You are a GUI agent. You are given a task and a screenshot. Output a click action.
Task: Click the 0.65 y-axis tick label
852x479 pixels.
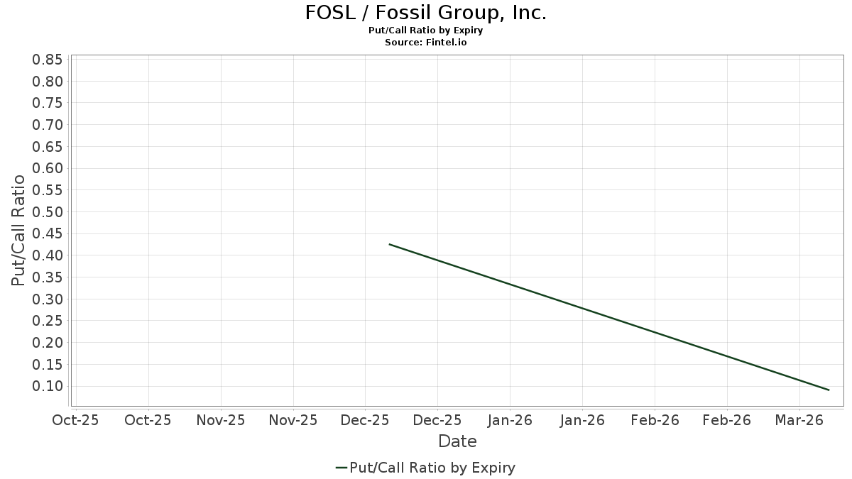[48, 146]
